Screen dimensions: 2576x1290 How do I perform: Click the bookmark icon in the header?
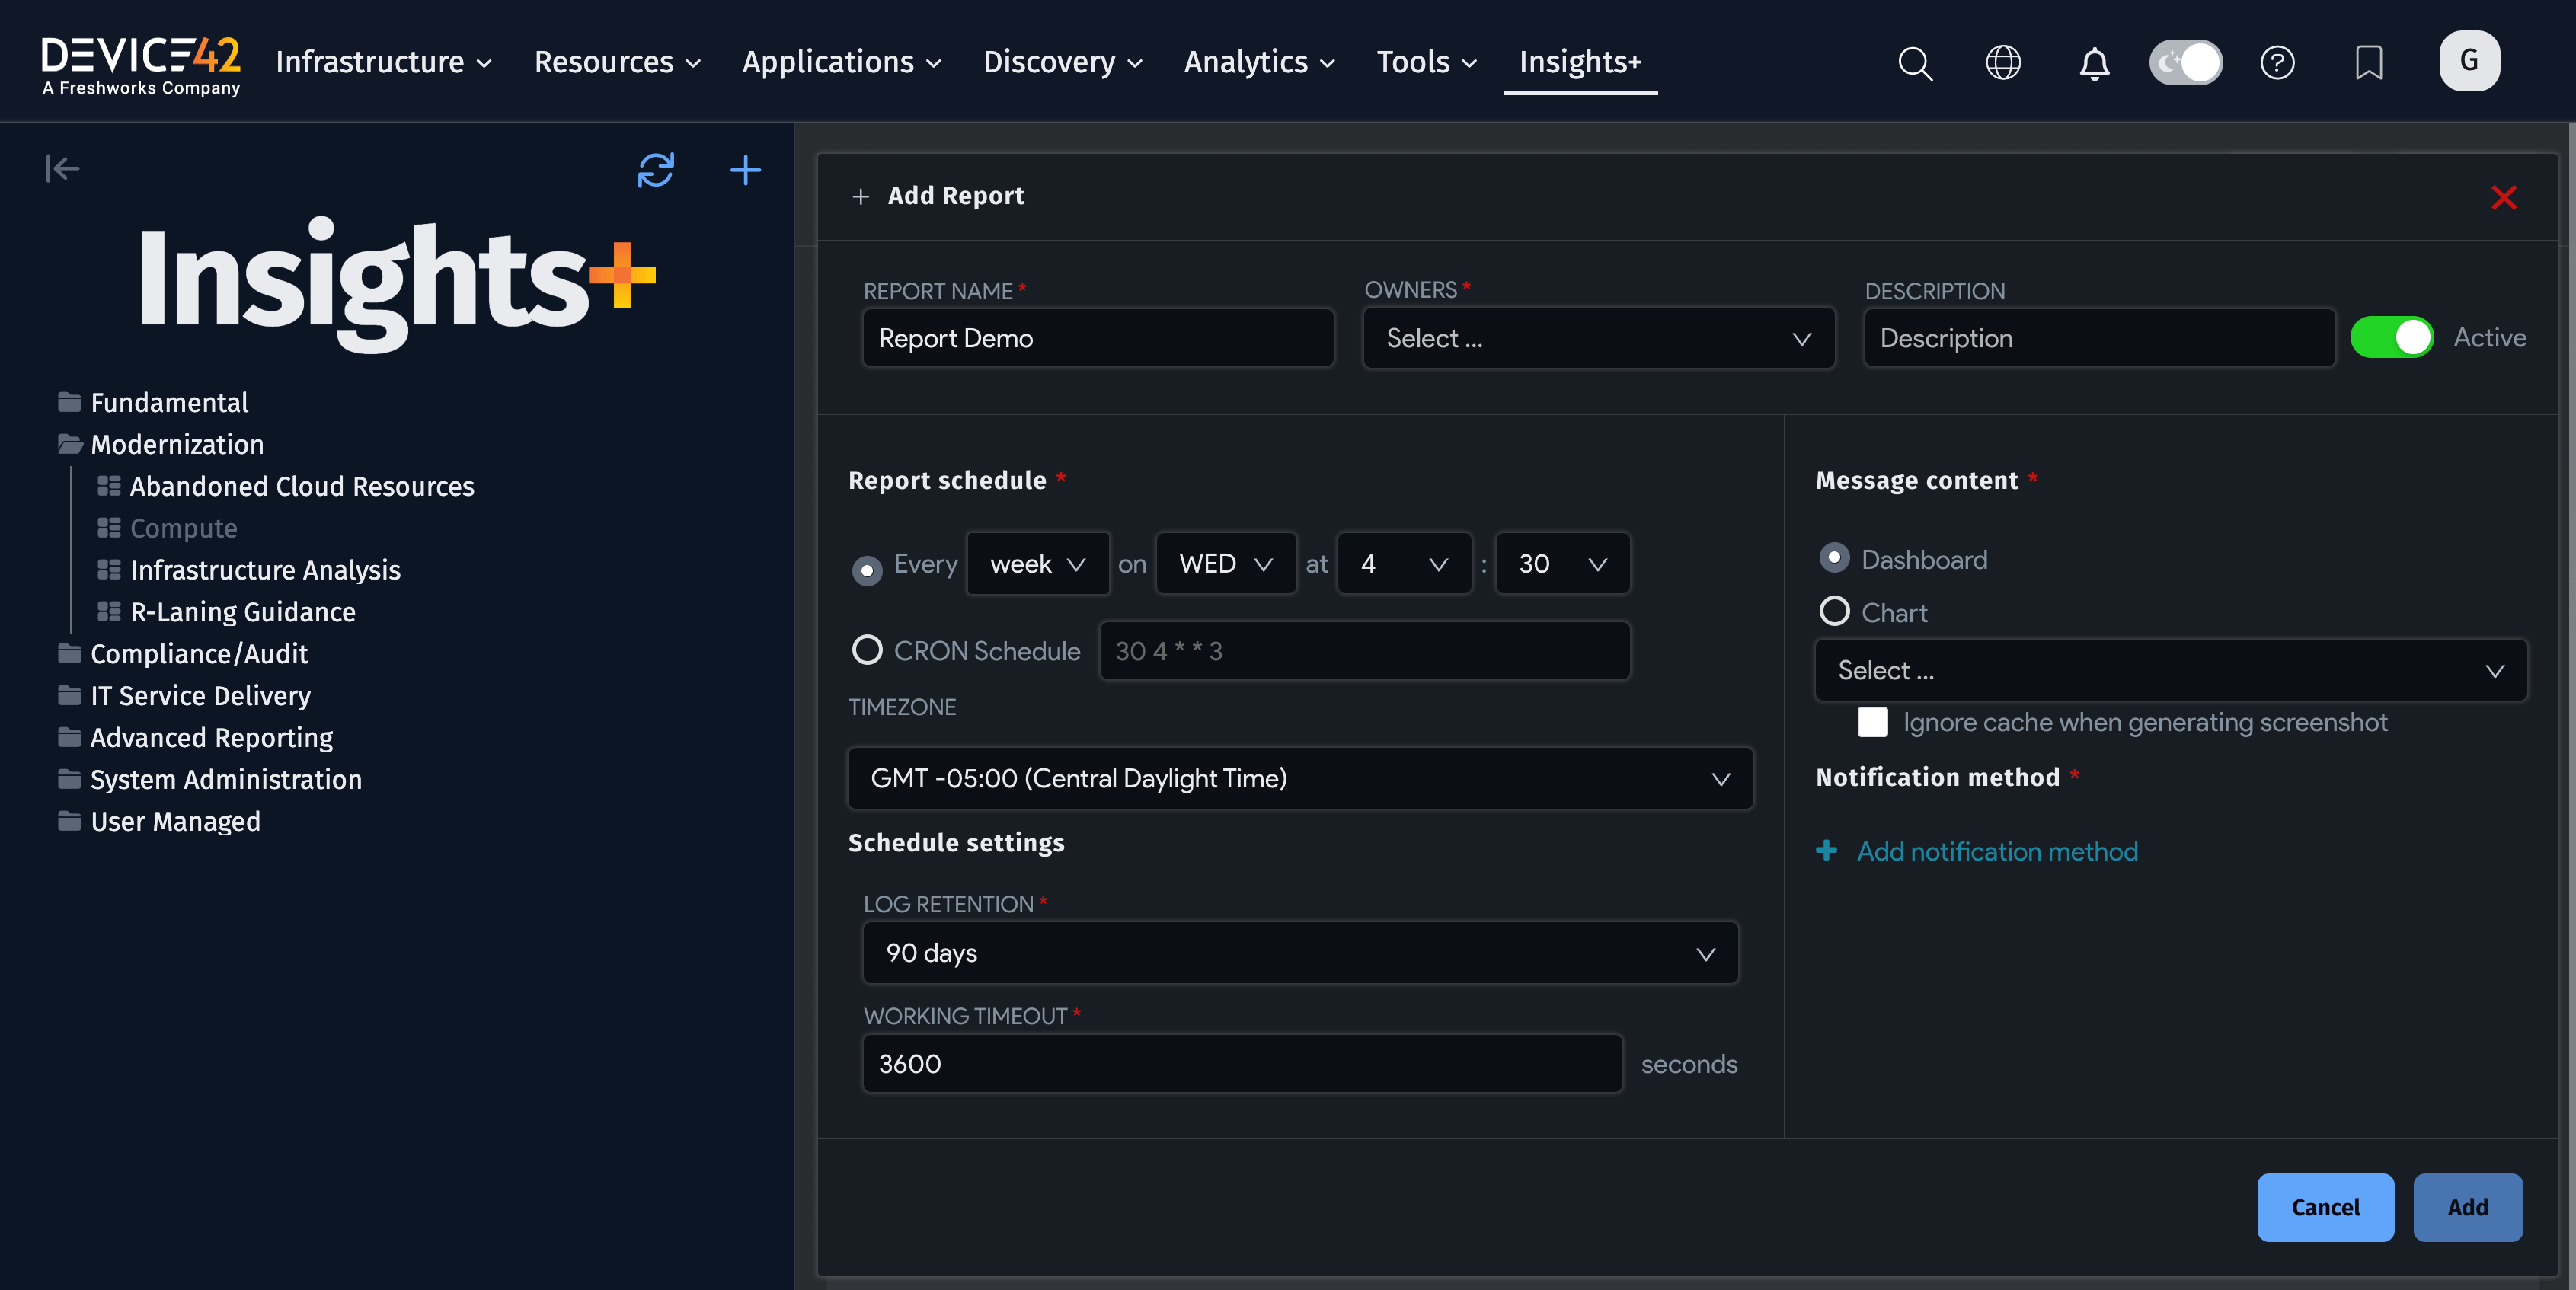[2369, 62]
